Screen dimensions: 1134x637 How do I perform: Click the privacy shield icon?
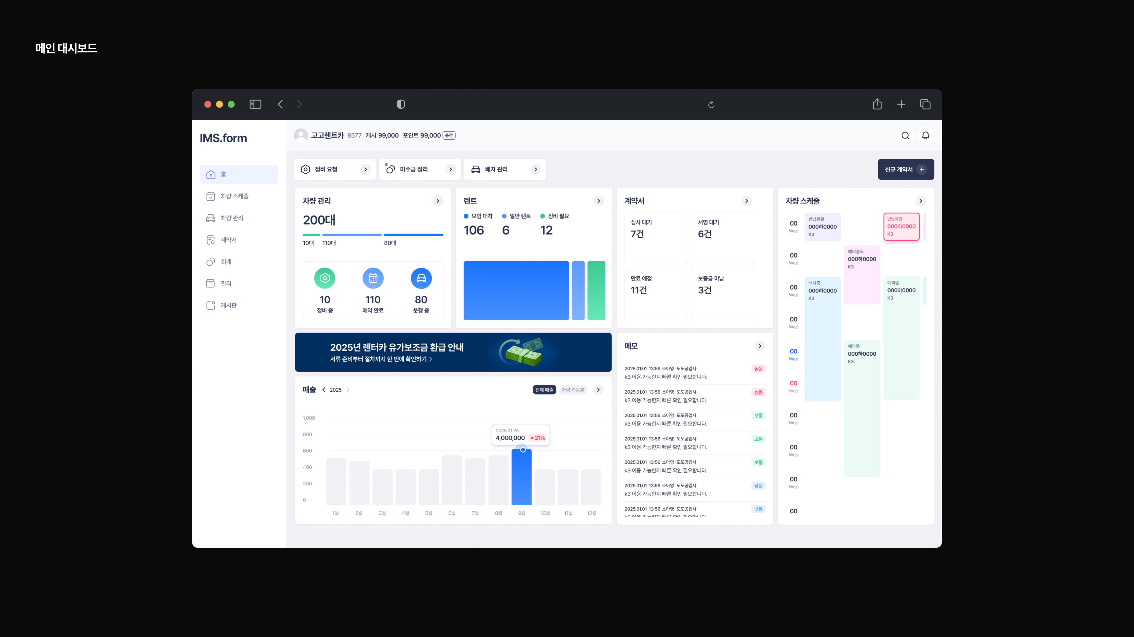pyautogui.click(x=401, y=104)
